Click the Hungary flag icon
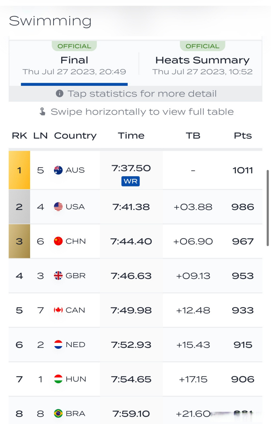The height and width of the screenshot is (424, 271). point(58,379)
